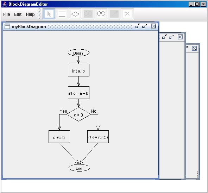This screenshot has width=208, height=193.
Task: Click the 'int d = sqrt(c)' block
Action: [98, 137]
